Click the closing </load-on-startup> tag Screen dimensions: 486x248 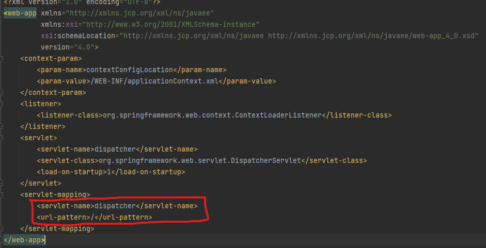pos(148,172)
